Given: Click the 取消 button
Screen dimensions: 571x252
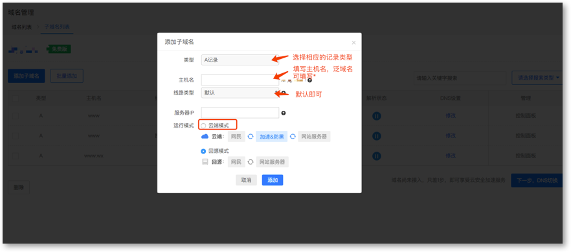Looking at the screenshot, I should 246,180.
